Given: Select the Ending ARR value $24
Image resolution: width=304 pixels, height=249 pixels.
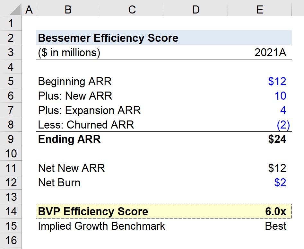Looking at the screenshot, I should tap(277, 139).
